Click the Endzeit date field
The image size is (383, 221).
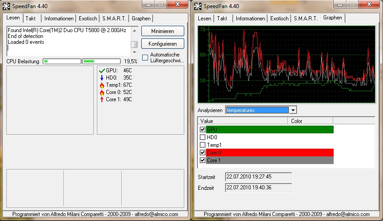[259, 188]
